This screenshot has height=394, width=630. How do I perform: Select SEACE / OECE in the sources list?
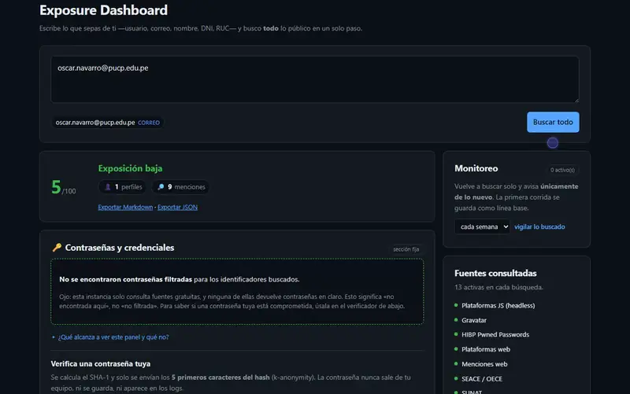(482, 379)
